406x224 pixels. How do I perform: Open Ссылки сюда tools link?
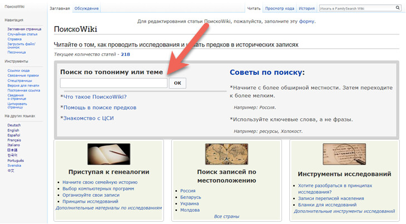point(18,70)
